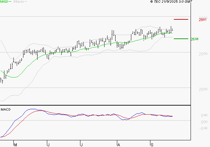Click the first price bar at far left

(x=1, y=81)
